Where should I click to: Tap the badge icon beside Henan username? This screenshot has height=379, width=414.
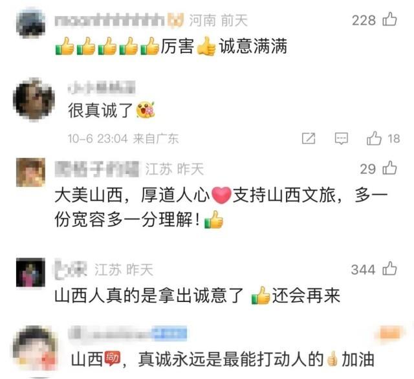click(x=175, y=21)
